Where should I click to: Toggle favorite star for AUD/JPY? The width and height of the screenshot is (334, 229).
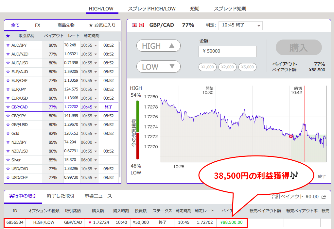8,45
